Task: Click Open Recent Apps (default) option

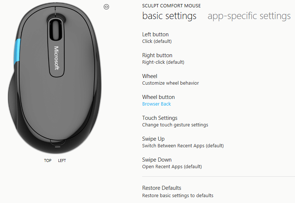Action: pyautogui.click(x=172, y=167)
